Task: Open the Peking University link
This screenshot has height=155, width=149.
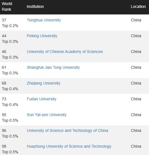Action: pos(42,36)
